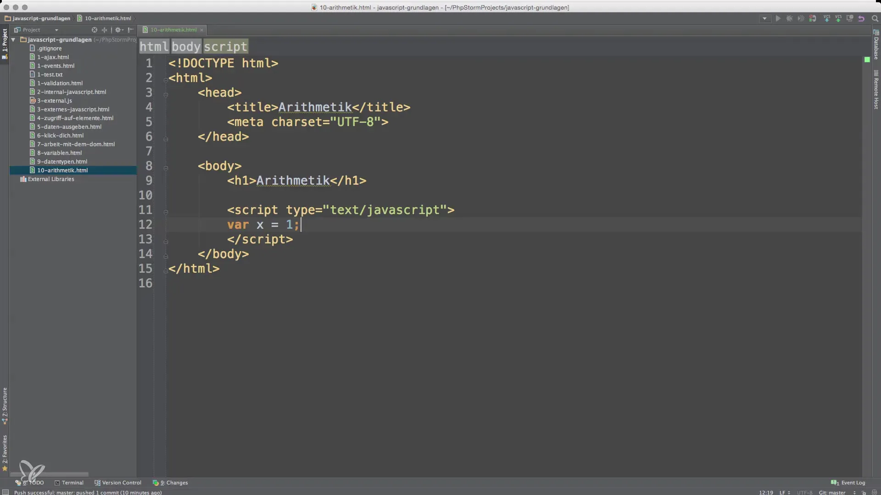
Task: Click collapse all icon in Project panel
Action: pyautogui.click(x=105, y=30)
